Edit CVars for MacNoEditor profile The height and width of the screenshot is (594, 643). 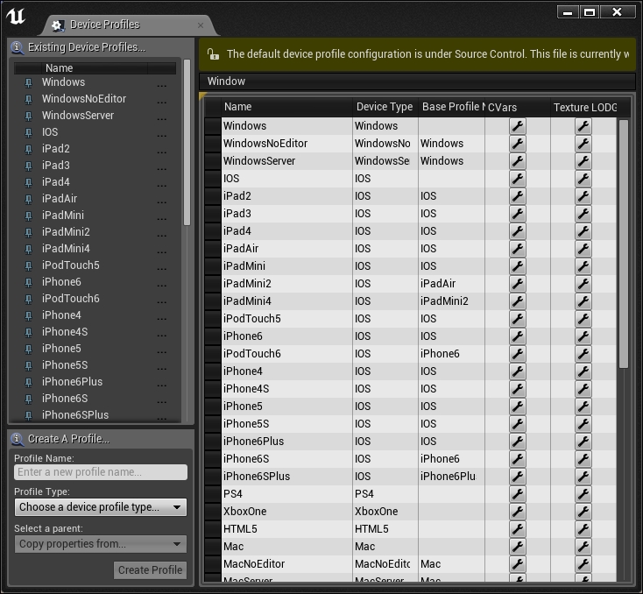coord(518,564)
